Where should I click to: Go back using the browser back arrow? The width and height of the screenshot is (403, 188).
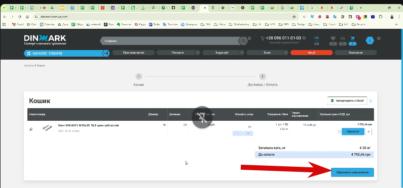5,17
